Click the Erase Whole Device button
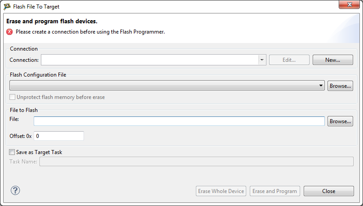This screenshot has height=206, width=363. point(221,191)
